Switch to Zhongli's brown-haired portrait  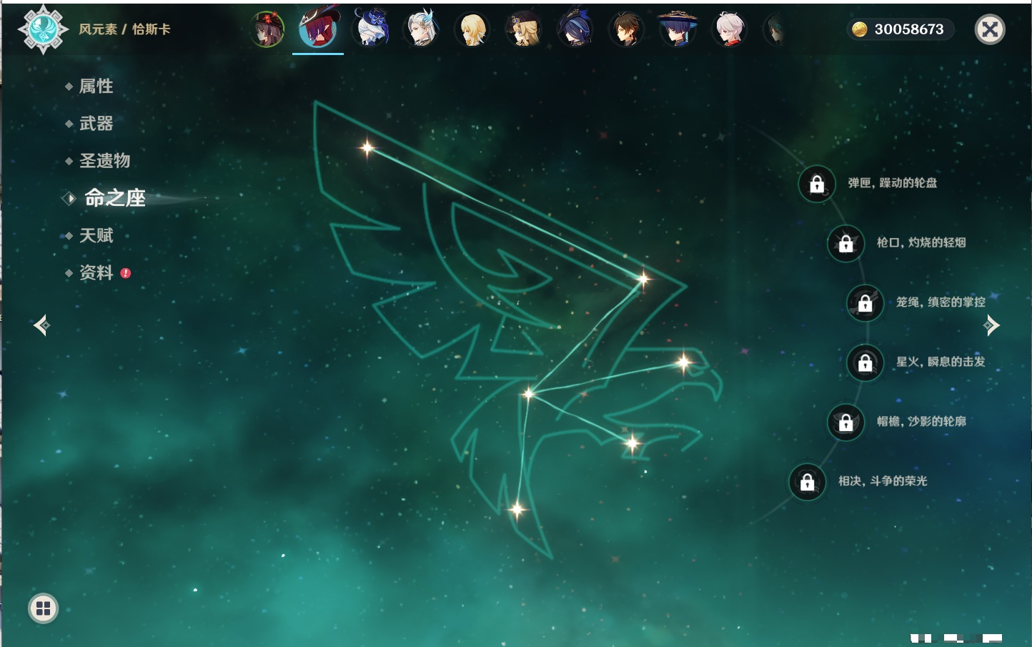pos(626,29)
